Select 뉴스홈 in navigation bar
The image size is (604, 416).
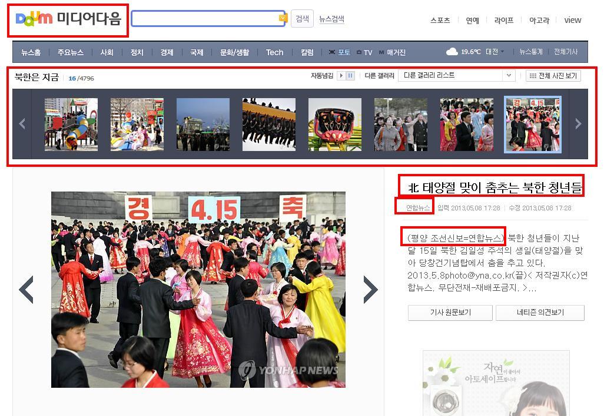click(x=31, y=52)
